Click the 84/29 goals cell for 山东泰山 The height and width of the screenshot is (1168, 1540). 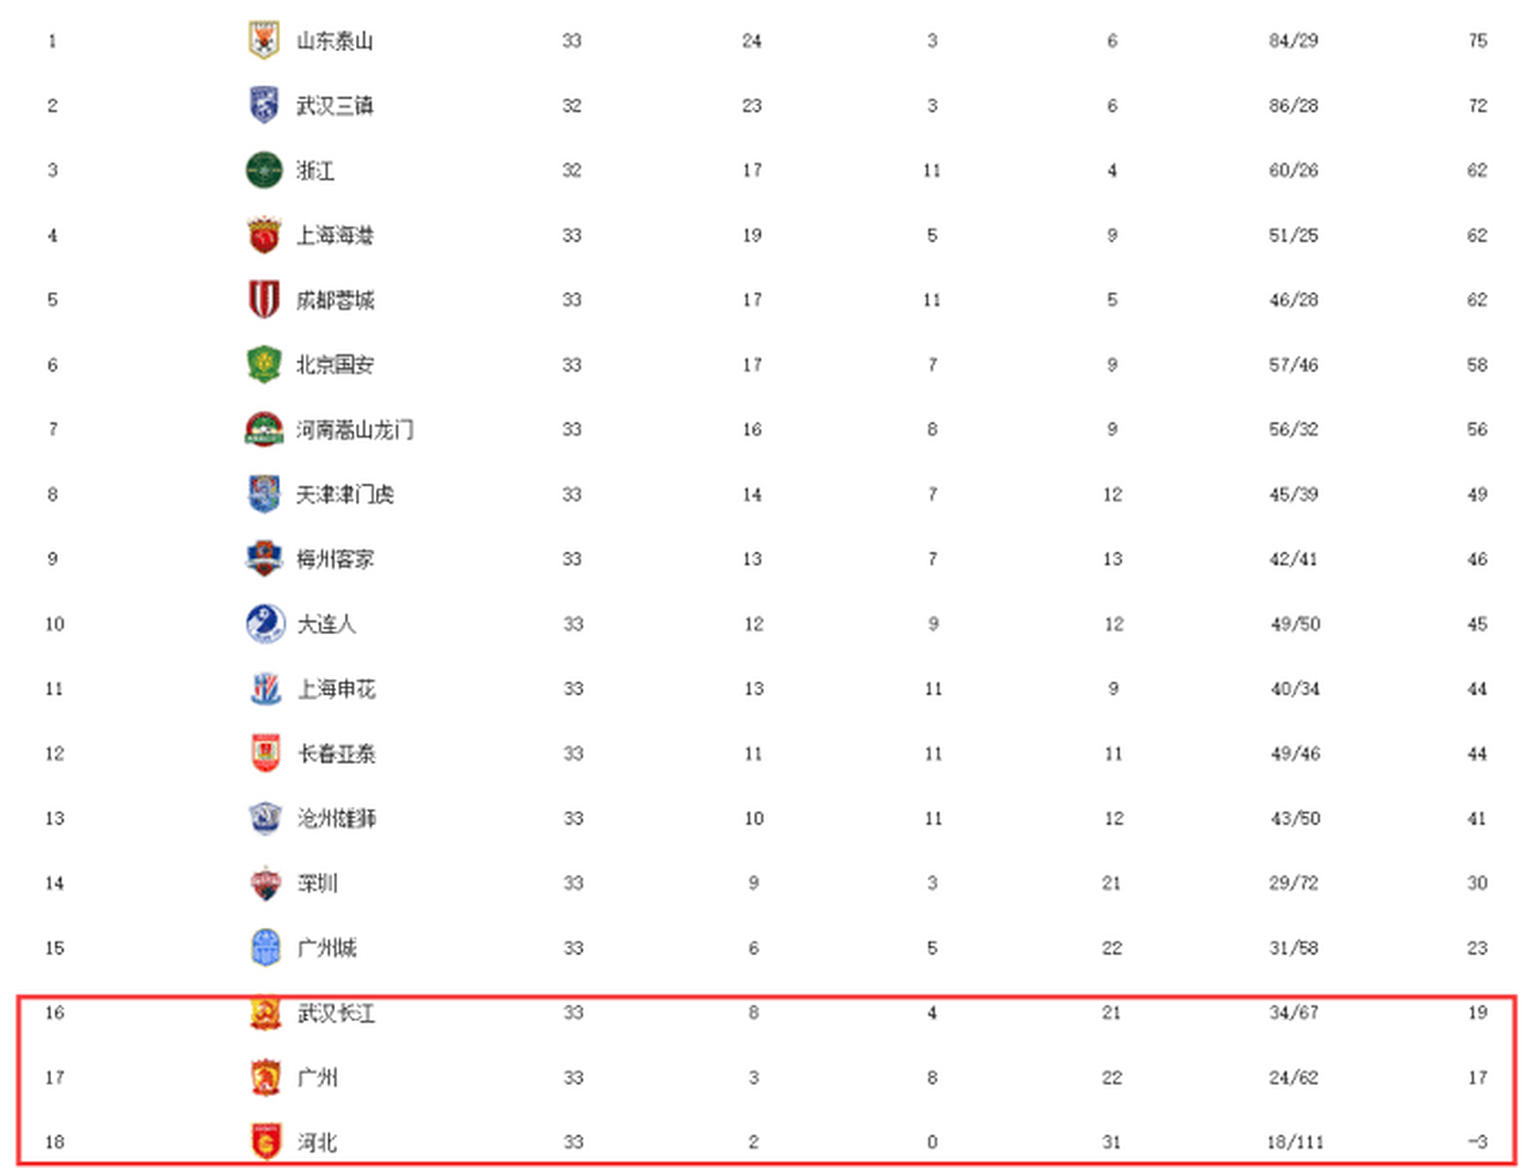(1293, 40)
